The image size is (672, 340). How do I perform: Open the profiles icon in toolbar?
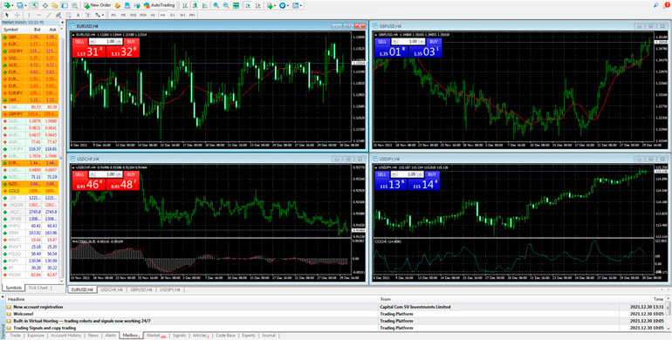[21, 5]
